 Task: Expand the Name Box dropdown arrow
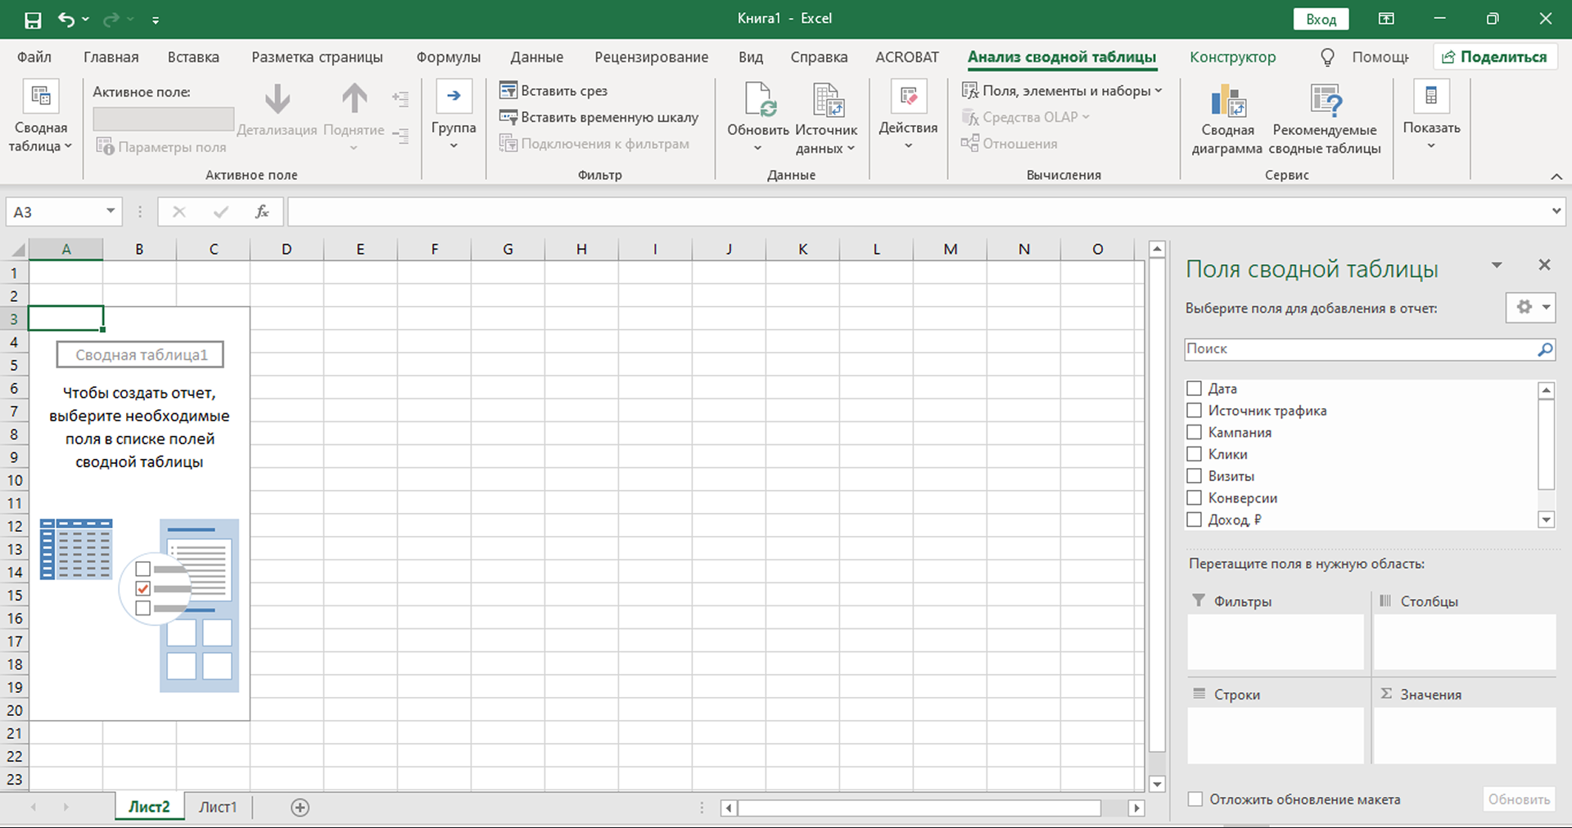click(x=111, y=212)
